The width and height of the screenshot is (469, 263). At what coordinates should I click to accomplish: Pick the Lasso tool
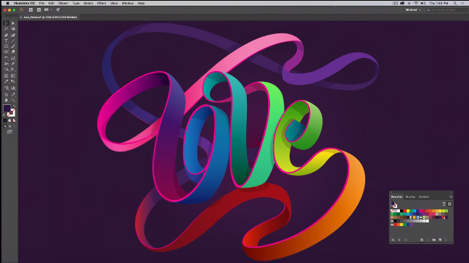point(13,29)
